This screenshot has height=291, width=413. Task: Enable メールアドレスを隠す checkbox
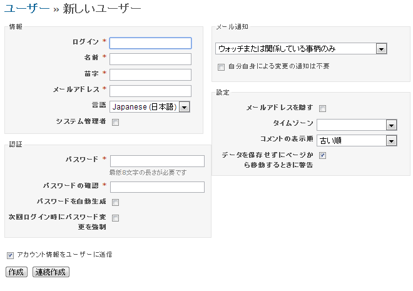click(x=322, y=108)
